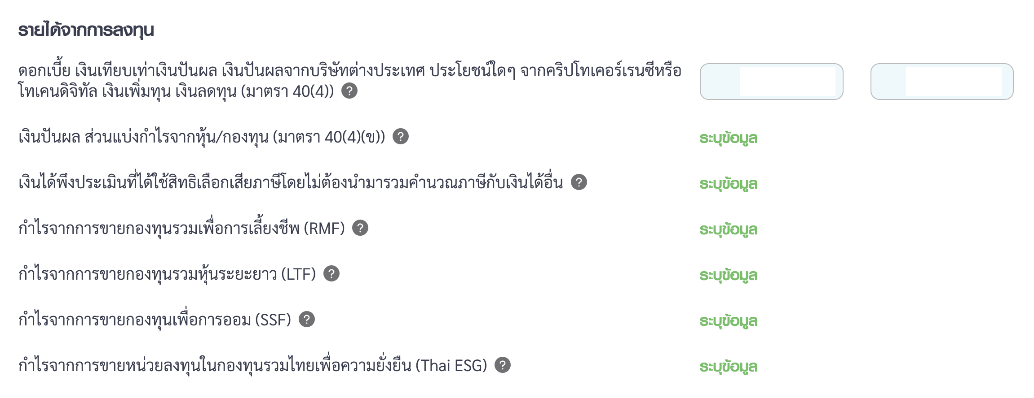The height and width of the screenshot is (398, 1034).
Task: Click help icon beside เงินปันผล มาตรา 40(4)(ข)
Action: coord(401,136)
